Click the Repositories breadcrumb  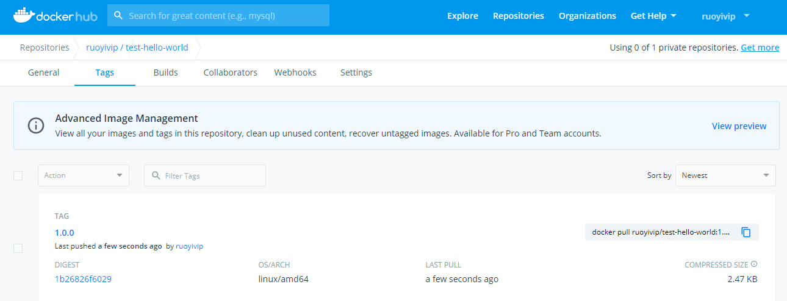click(44, 48)
